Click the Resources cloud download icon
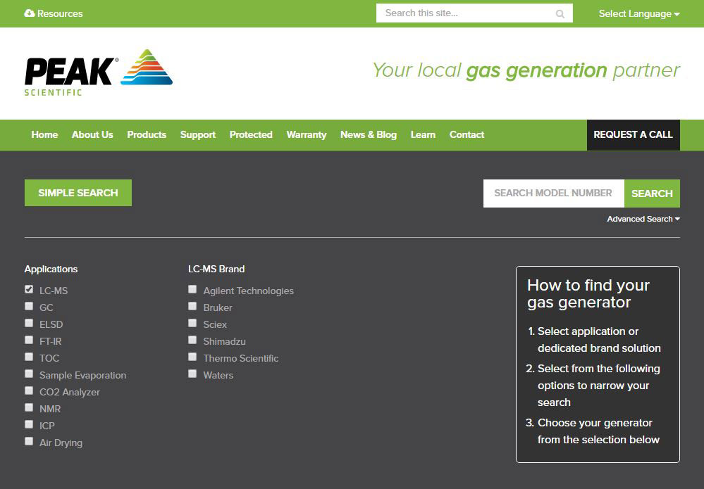 (x=29, y=13)
